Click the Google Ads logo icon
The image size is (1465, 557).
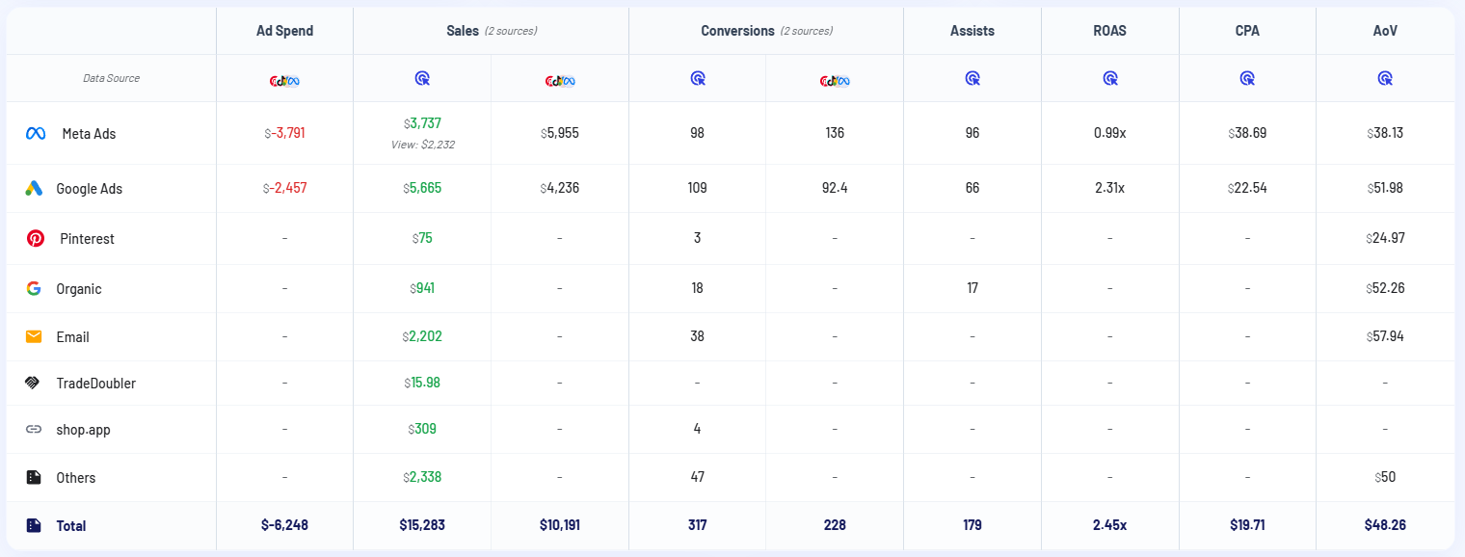(x=34, y=189)
